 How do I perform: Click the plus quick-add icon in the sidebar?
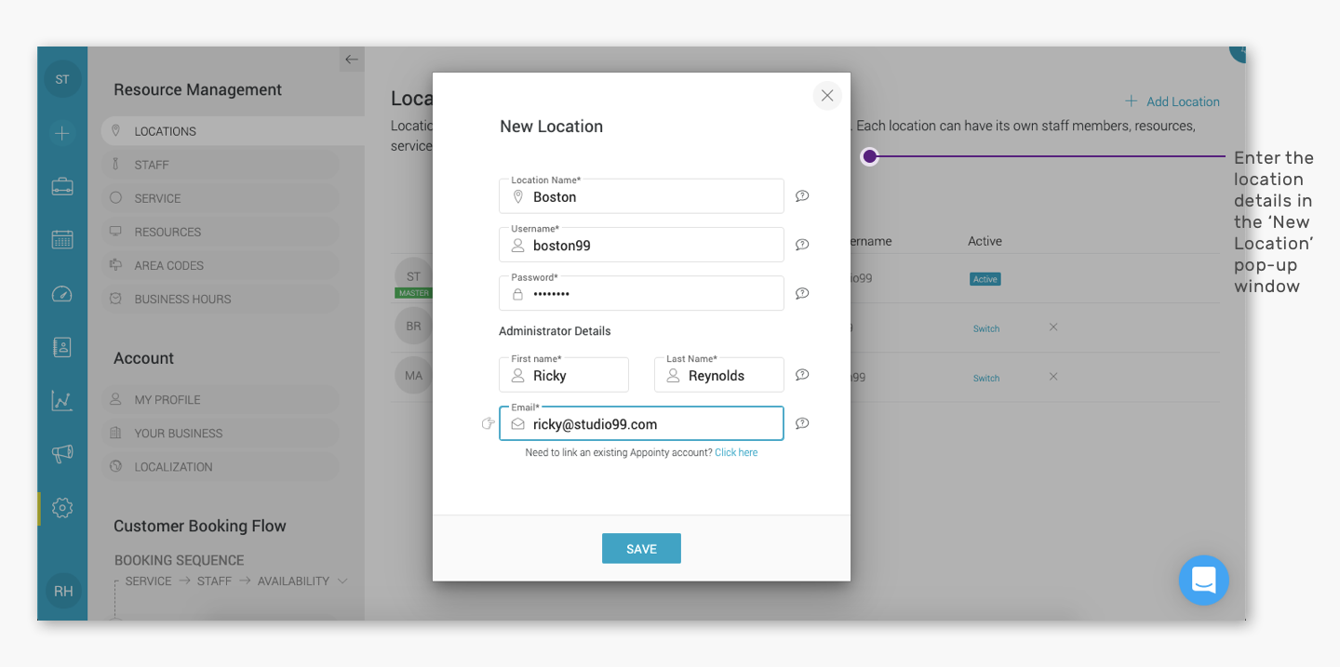pos(62,134)
